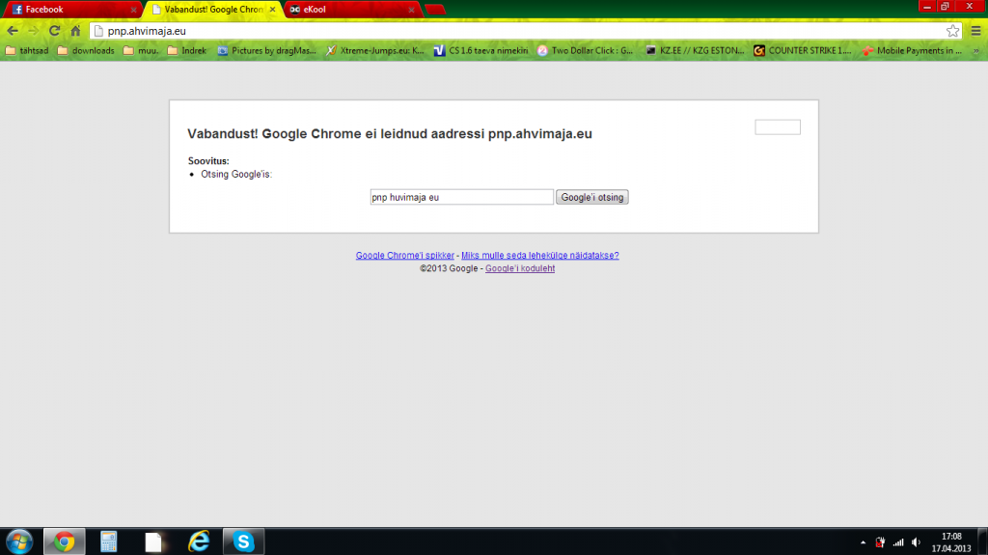988x555 pixels.
Task: Bookmark this page with the star icon
Action: (x=952, y=31)
